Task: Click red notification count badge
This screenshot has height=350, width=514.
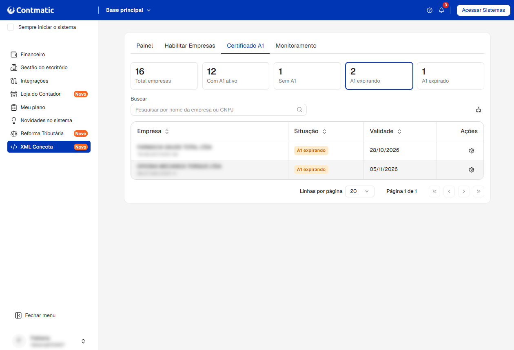Action: tap(445, 5)
